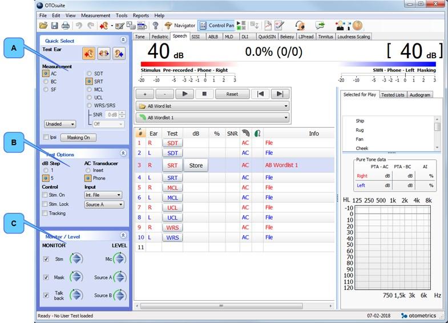Click the ear selection toolbar icon
Viewport: 448px width, 323px height.
[x=104, y=26]
